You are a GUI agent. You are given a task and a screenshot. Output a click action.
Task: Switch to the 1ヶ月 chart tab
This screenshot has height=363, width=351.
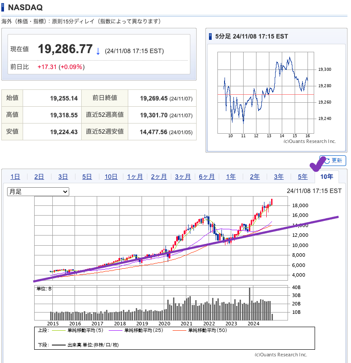pos(135,177)
